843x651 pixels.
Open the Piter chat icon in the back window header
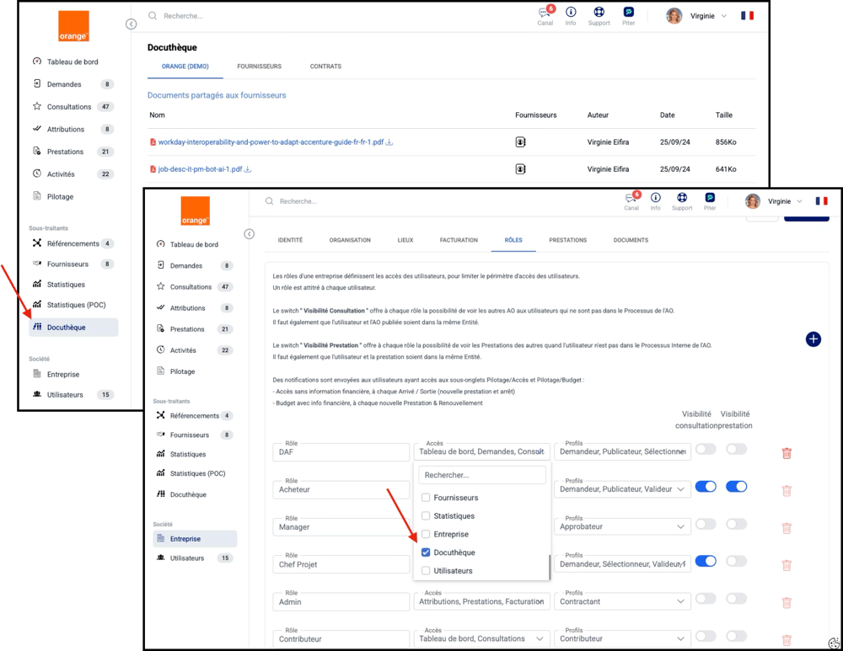pyautogui.click(x=629, y=14)
